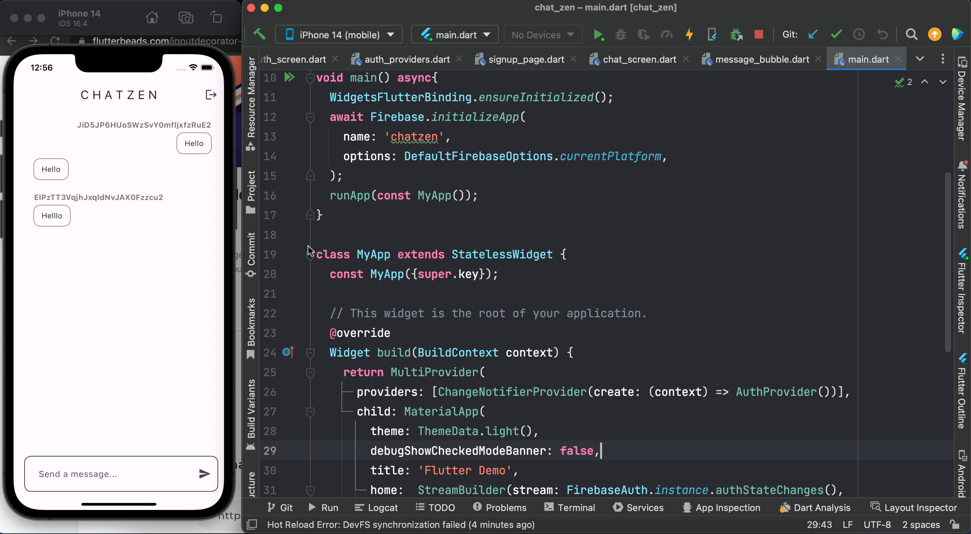The width and height of the screenshot is (971, 534).
Task: Click the tool windows quick-access icon in status bar
Action: pyautogui.click(x=251, y=525)
